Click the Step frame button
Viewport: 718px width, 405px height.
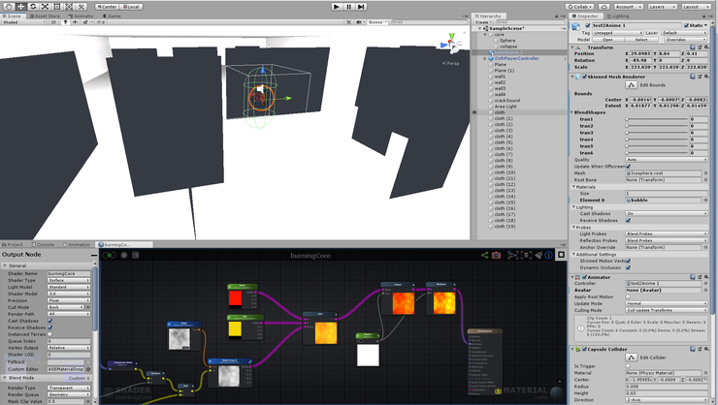coord(361,7)
